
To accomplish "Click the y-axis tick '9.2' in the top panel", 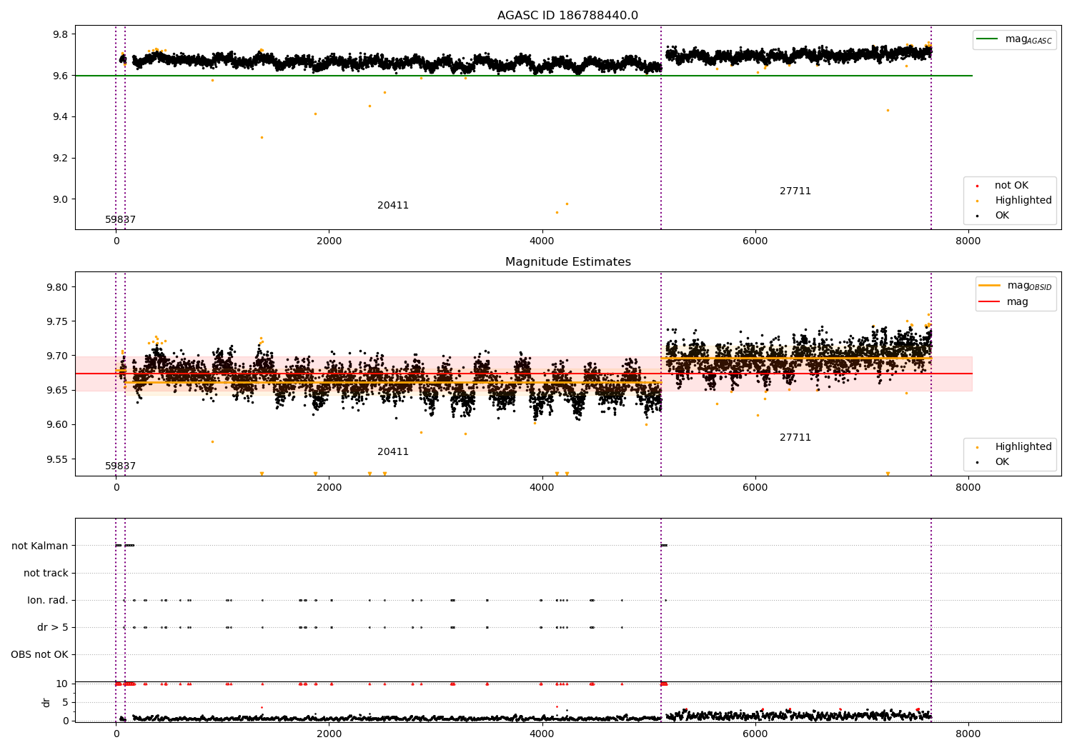I will [60, 158].
